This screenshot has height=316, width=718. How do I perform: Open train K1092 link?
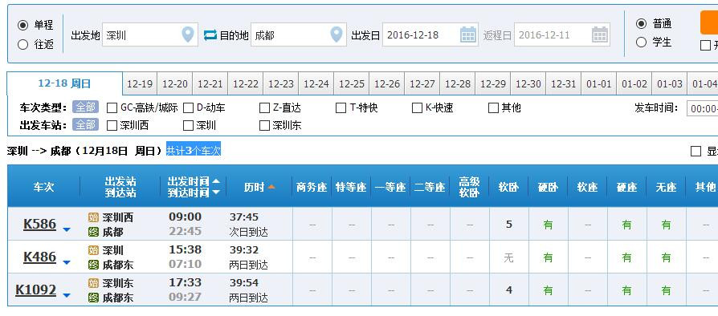[35, 290]
